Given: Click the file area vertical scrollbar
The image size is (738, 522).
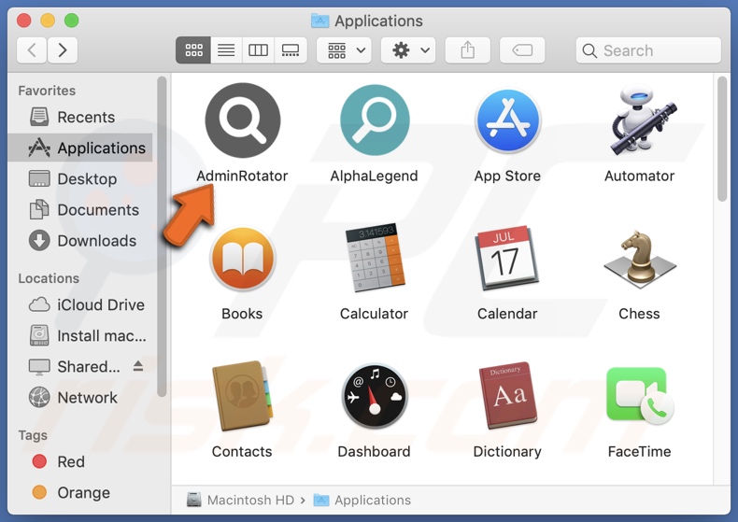Looking at the screenshot, I should [x=722, y=139].
